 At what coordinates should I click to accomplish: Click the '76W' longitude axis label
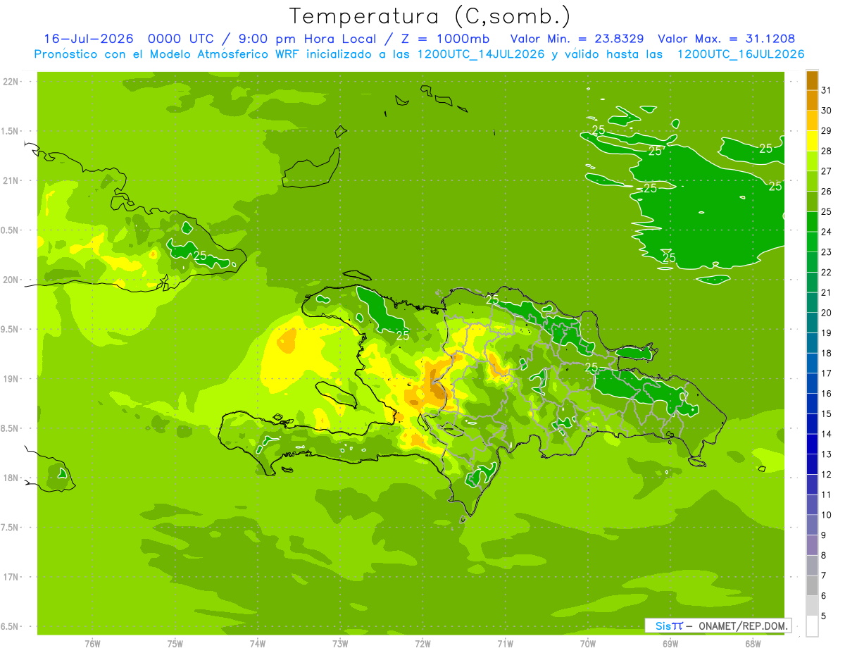coord(92,643)
